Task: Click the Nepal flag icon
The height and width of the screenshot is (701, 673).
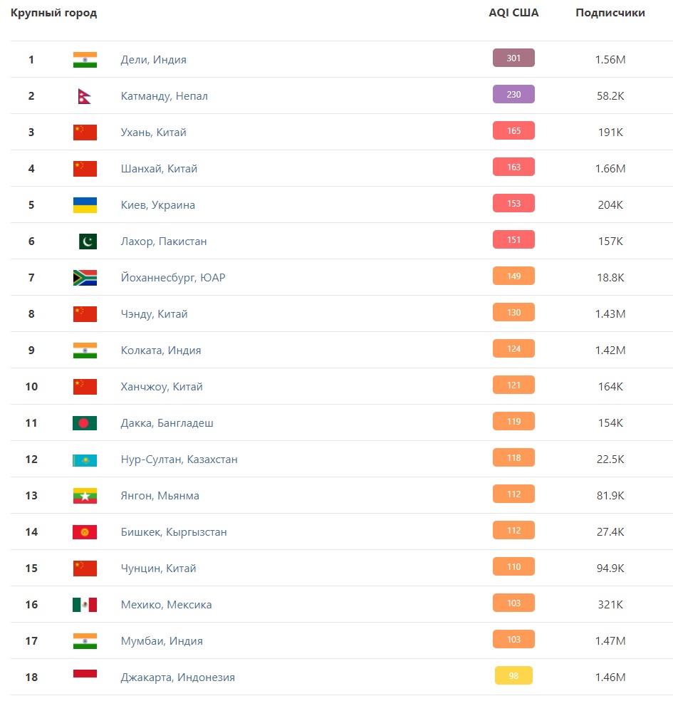Action: tap(85, 96)
